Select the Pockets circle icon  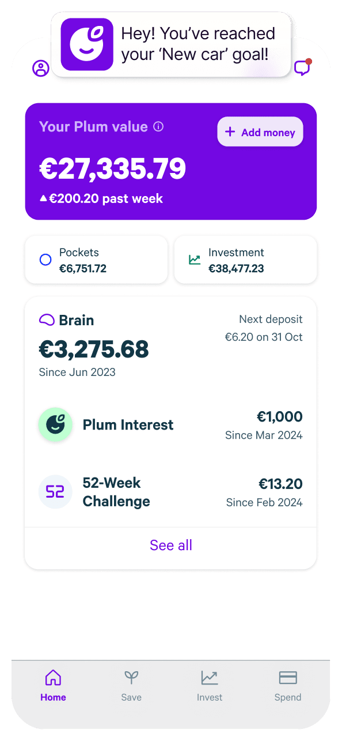tap(45, 259)
